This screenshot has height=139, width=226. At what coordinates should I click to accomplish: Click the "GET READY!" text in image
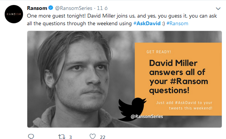point(159,52)
